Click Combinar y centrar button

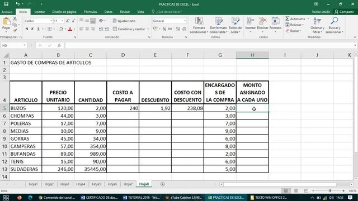pos(129,29)
